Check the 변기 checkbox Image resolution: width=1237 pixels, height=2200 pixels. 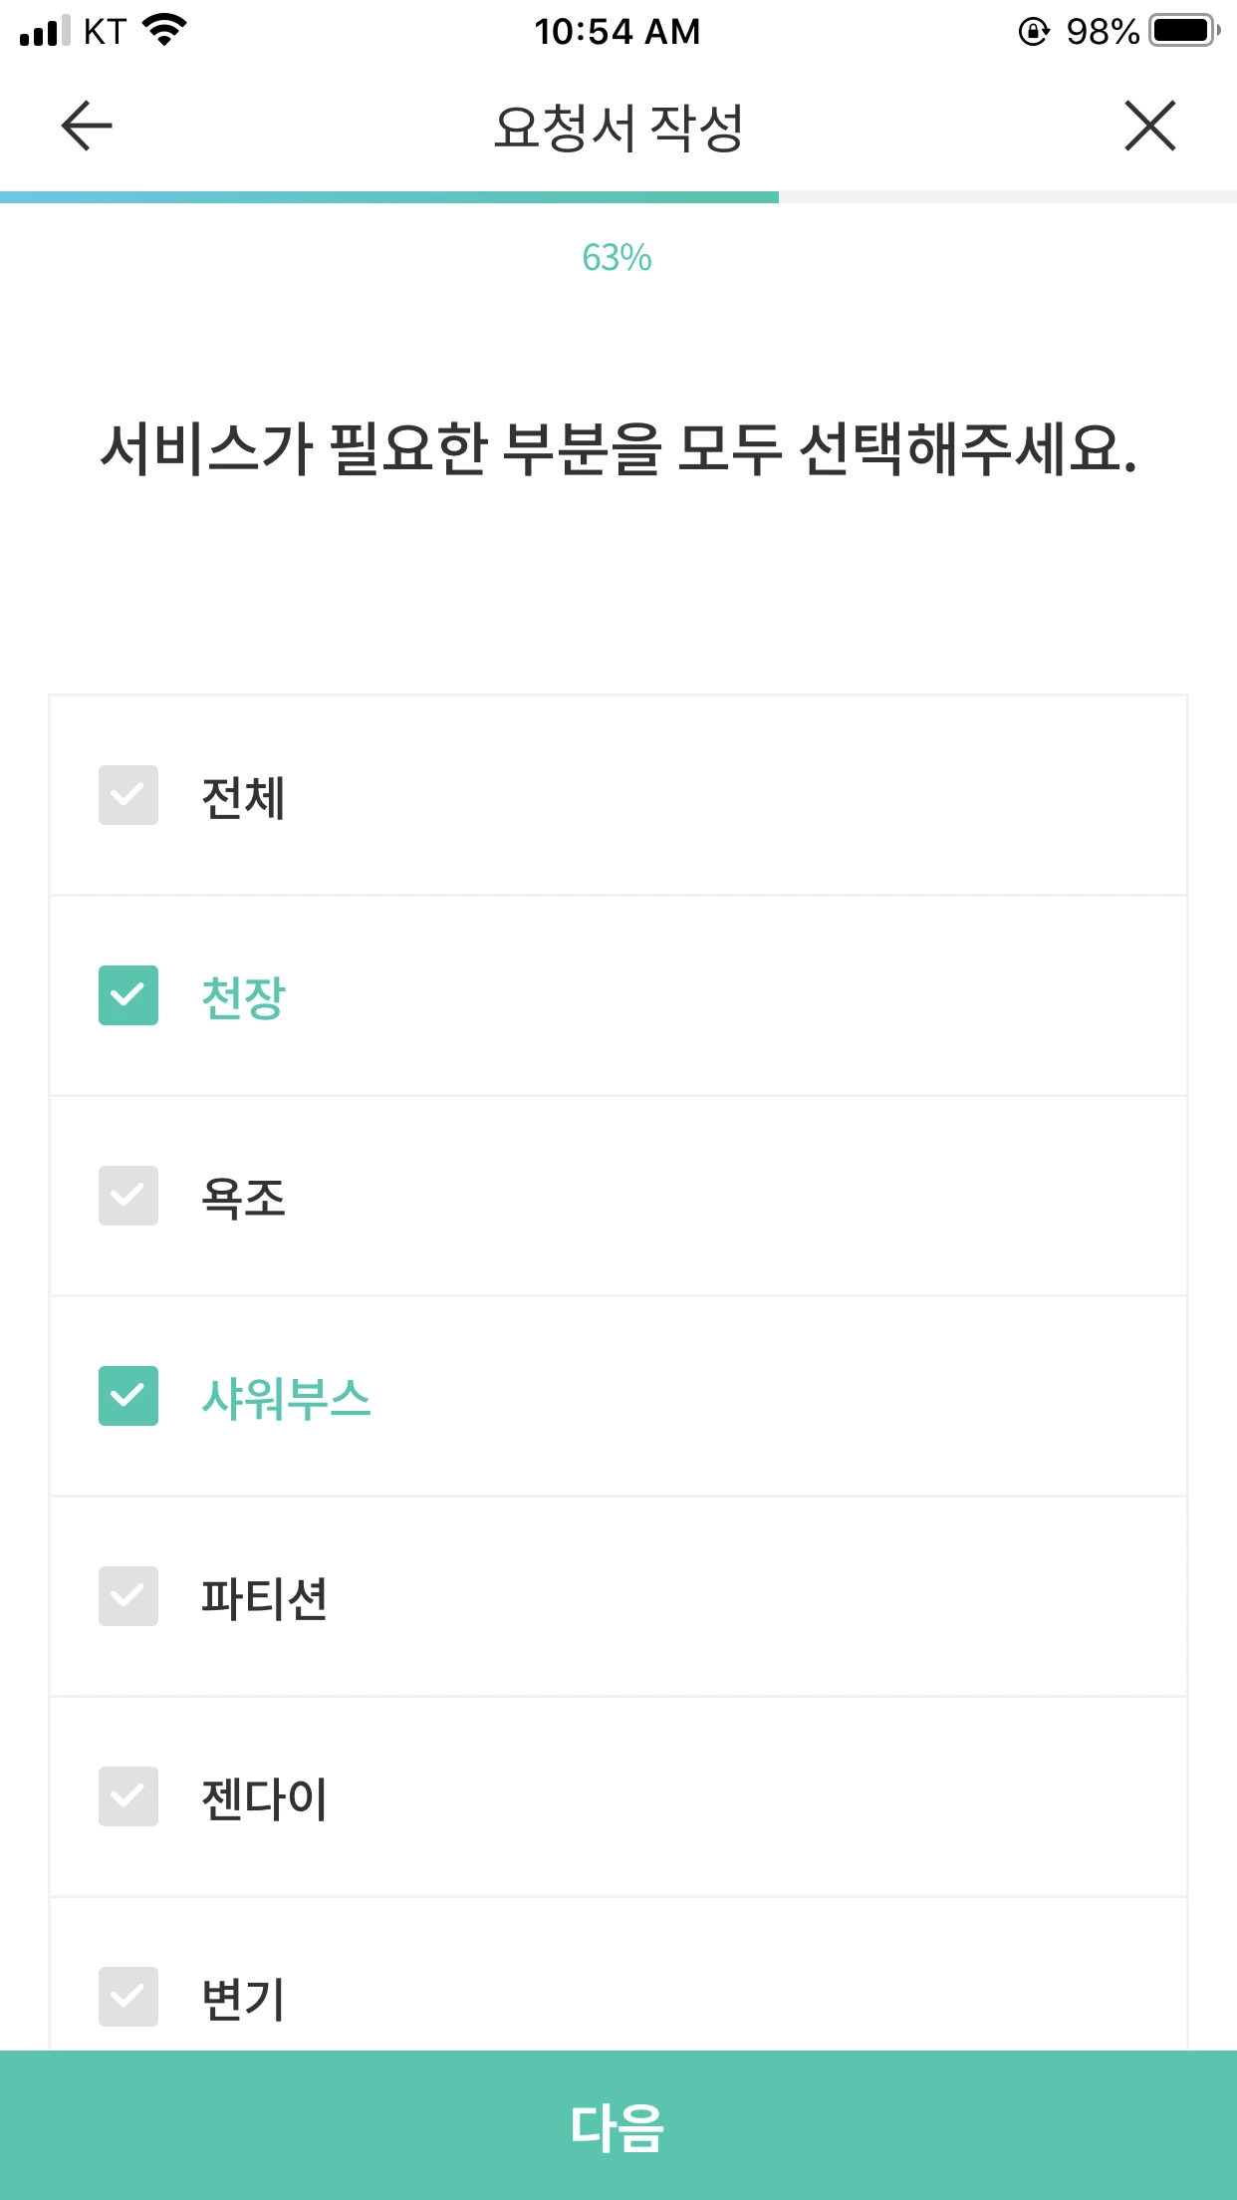128,1997
